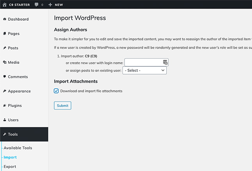
Task: Visit the C9 STARTER site link
Action: 19,5
